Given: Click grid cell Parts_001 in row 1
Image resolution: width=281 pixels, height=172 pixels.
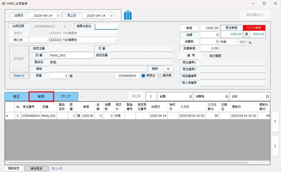Looking at the screenshot, I should [49, 116].
